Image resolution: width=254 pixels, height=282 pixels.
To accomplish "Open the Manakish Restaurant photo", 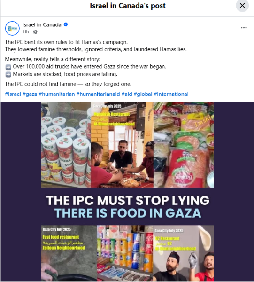I will click(x=122, y=145).
